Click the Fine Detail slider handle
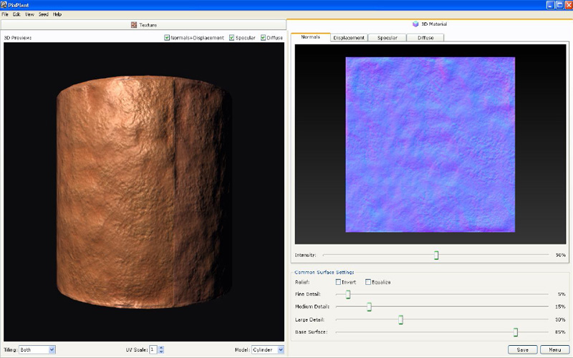 pyautogui.click(x=348, y=294)
